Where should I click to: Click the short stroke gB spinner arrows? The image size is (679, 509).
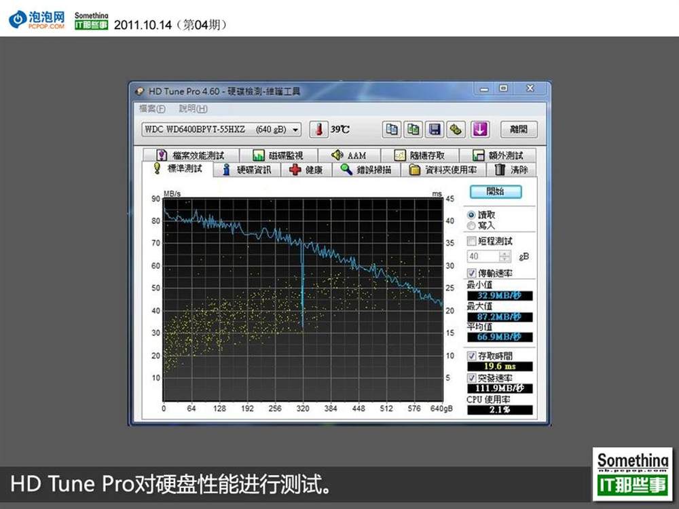(505, 257)
